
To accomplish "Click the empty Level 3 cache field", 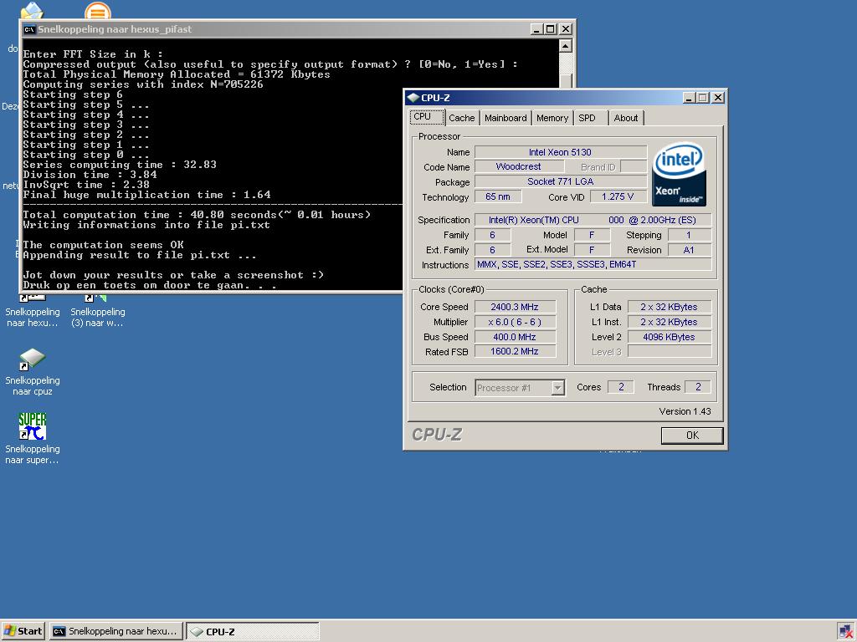I will coord(669,352).
